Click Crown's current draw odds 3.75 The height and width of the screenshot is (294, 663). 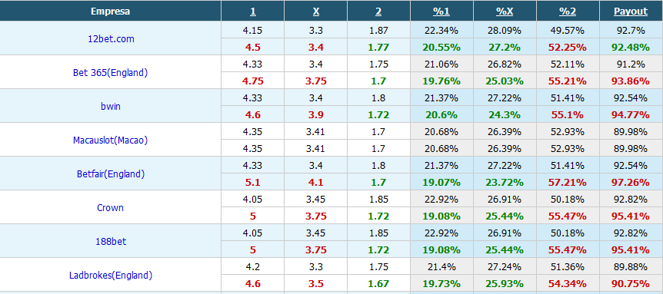click(x=316, y=216)
